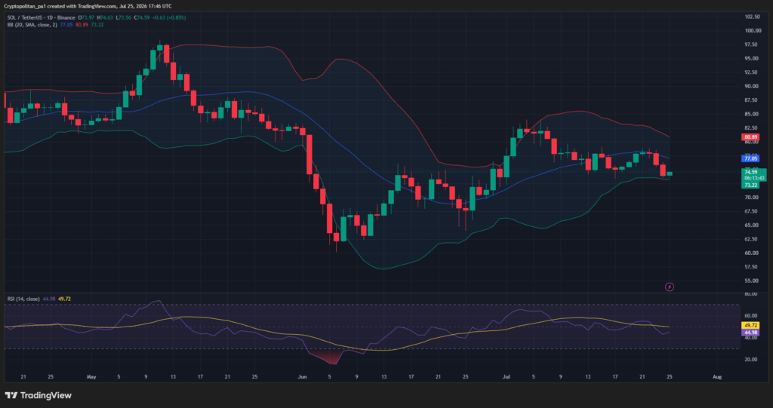The width and height of the screenshot is (773, 408).
Task: Click the BB legend value 73.22 beside the BB title
Action: (97, 25)
